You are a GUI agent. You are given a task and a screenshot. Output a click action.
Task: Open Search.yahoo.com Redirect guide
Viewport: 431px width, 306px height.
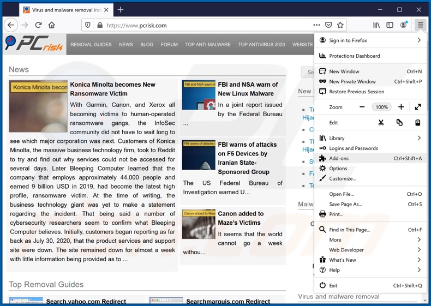click(x=86, y=302)
